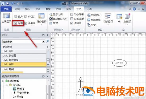146x99 pixels.
Task: Click the Zoom (显示比例) magnifier icon
Action: pyautogui.click(x=51, y=14)
